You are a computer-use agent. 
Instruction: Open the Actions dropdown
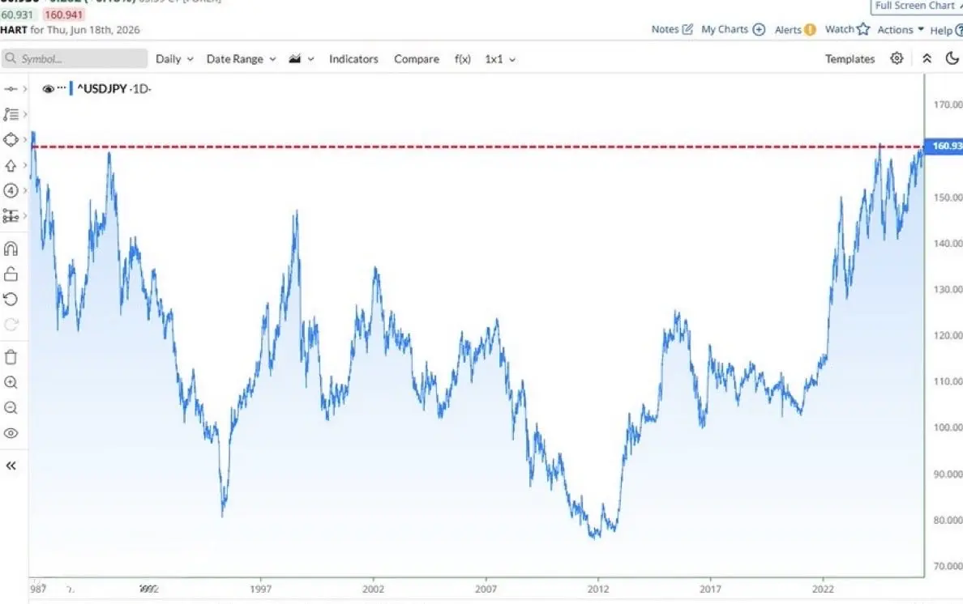(x=901, y=29)
